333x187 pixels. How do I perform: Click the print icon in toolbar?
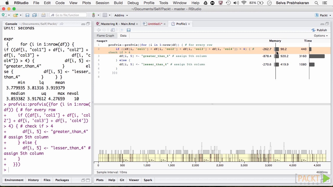(43, 15)
